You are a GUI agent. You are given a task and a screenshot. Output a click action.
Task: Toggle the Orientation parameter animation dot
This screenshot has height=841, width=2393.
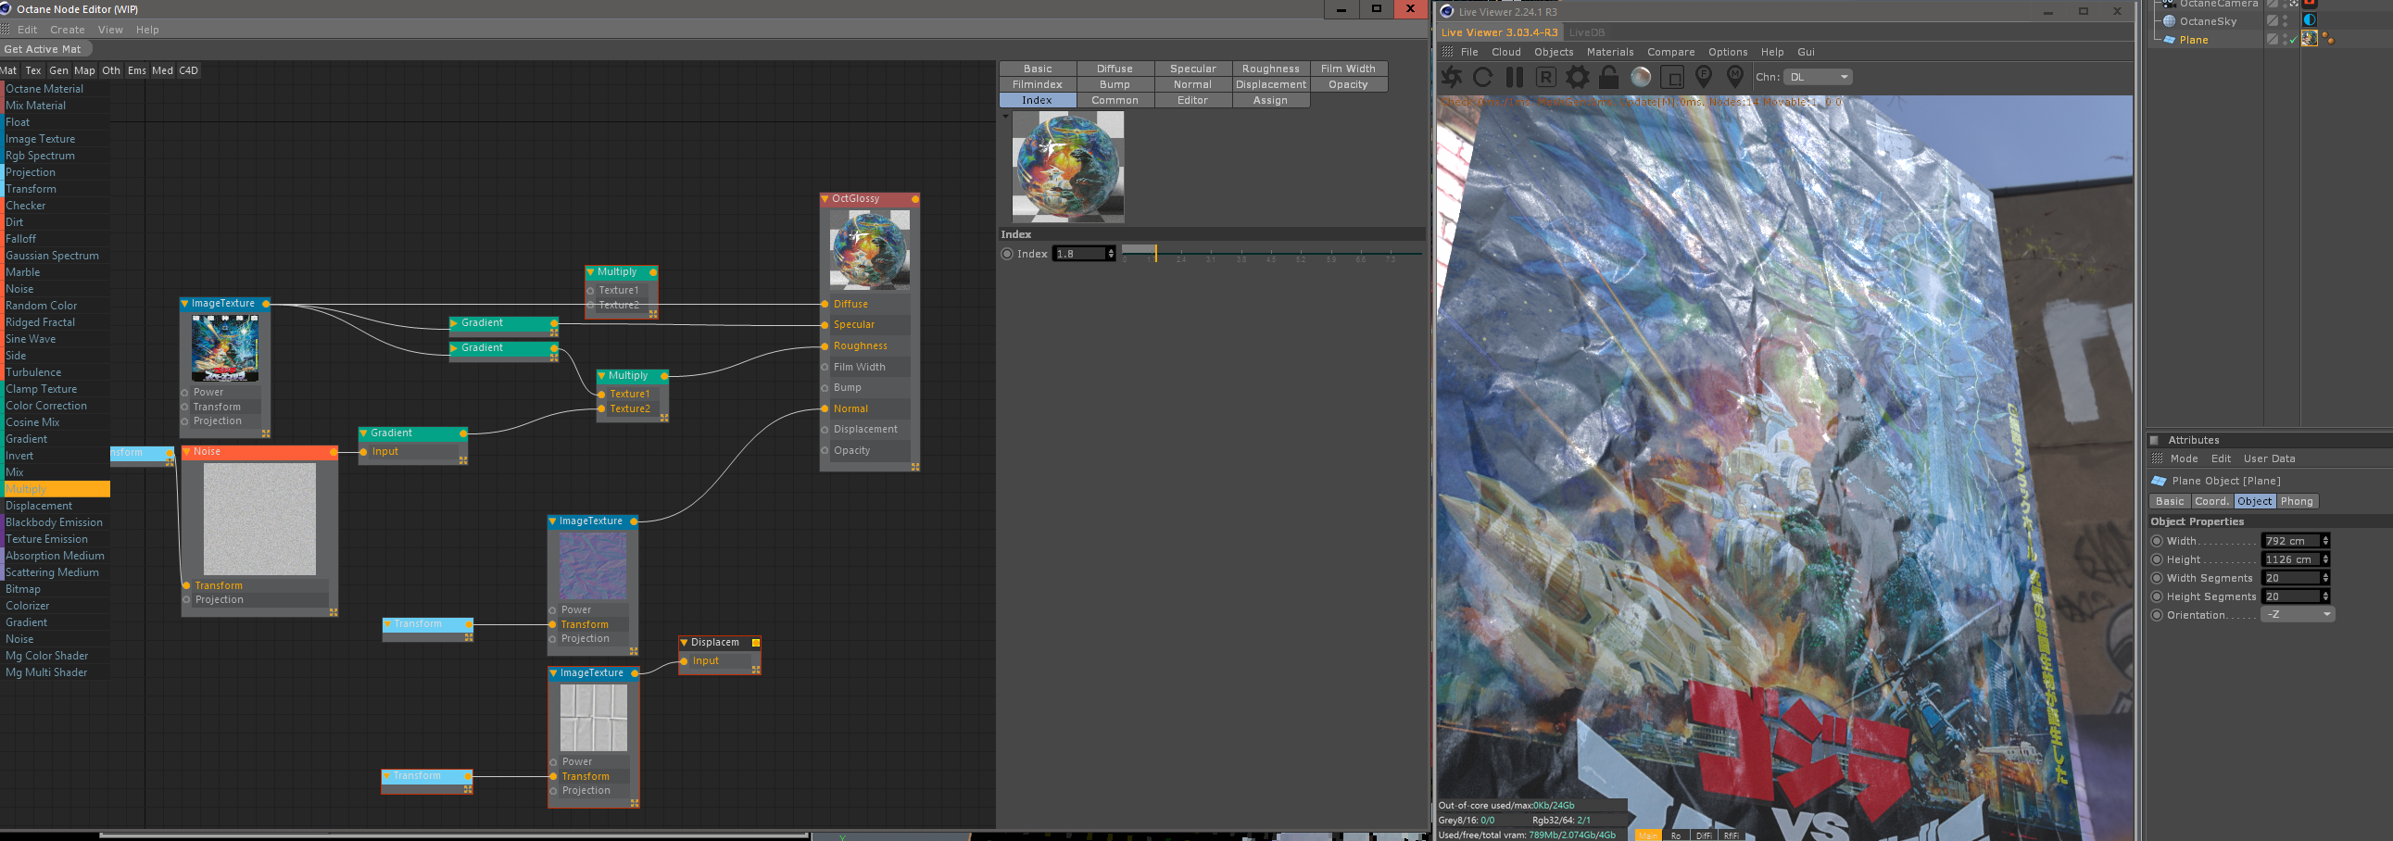click(x=2157, y=615)
